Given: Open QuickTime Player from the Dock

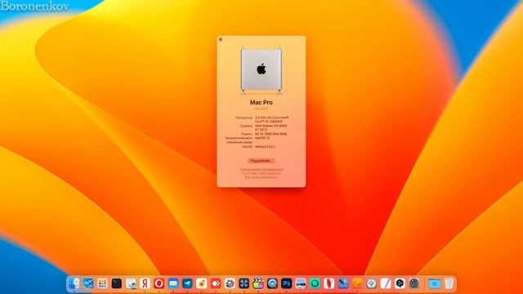Looking at the screenshot, I should click(x=272, y=283).
